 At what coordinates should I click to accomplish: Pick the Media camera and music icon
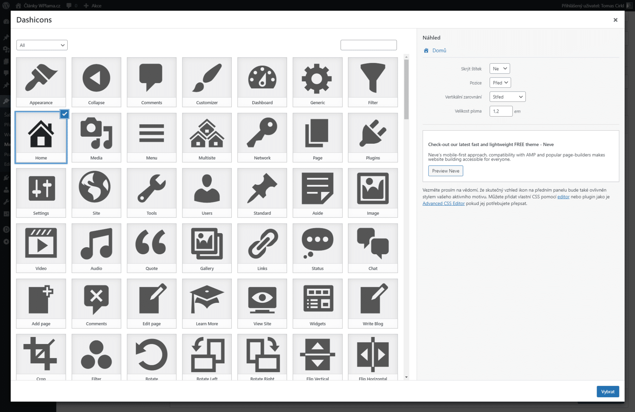click(96, 137)
